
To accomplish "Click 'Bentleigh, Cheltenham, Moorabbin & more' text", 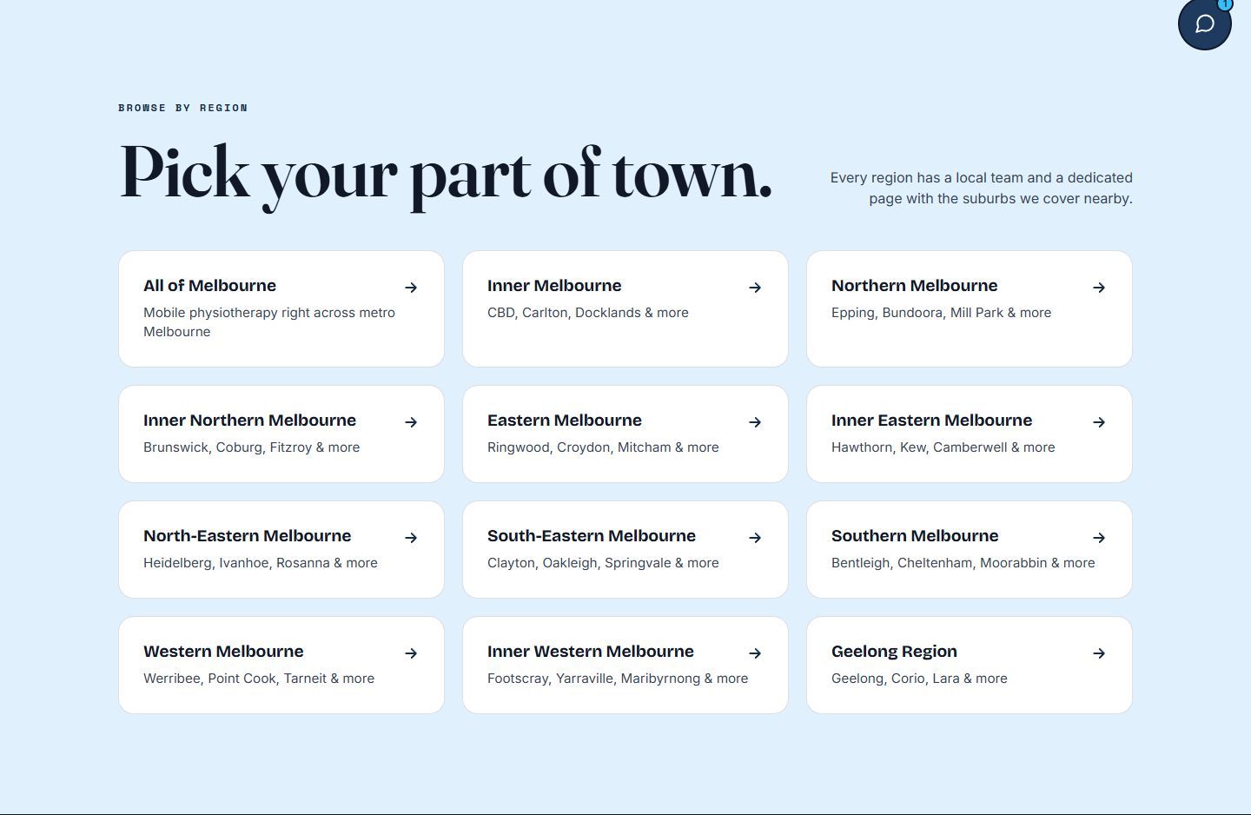I will click(x=963, y=563).
